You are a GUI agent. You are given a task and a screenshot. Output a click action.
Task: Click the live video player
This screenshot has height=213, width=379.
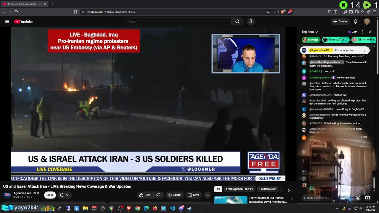pyautogui.click(x=148, y=104)
